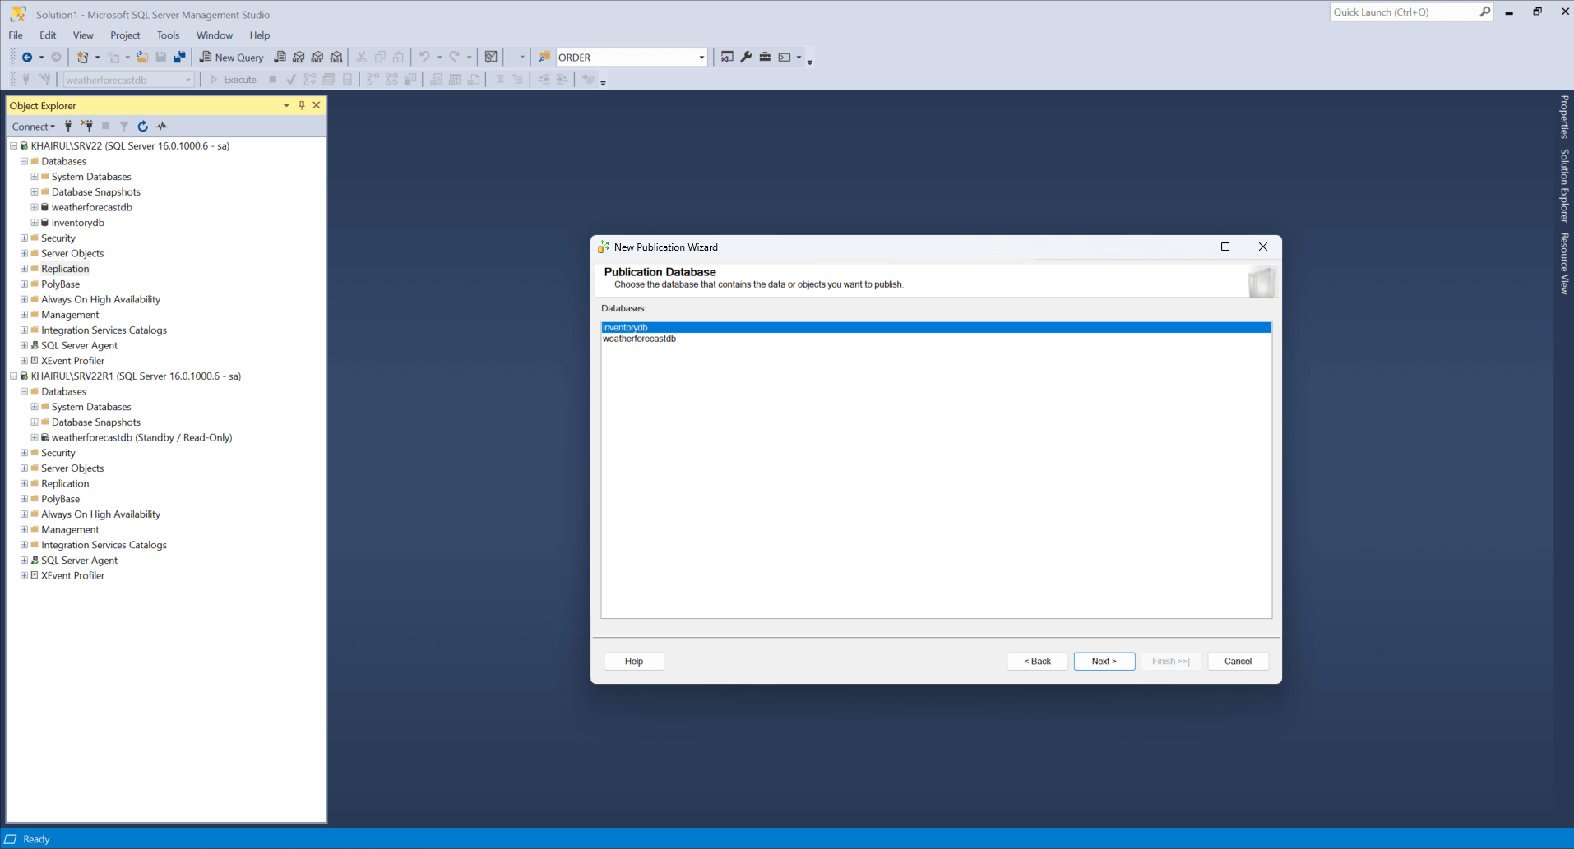The height and width of the screenshot is (849, 1574).
Task: Click the Refresh icon in Object Explorer
Action: [x=142, y=127]
